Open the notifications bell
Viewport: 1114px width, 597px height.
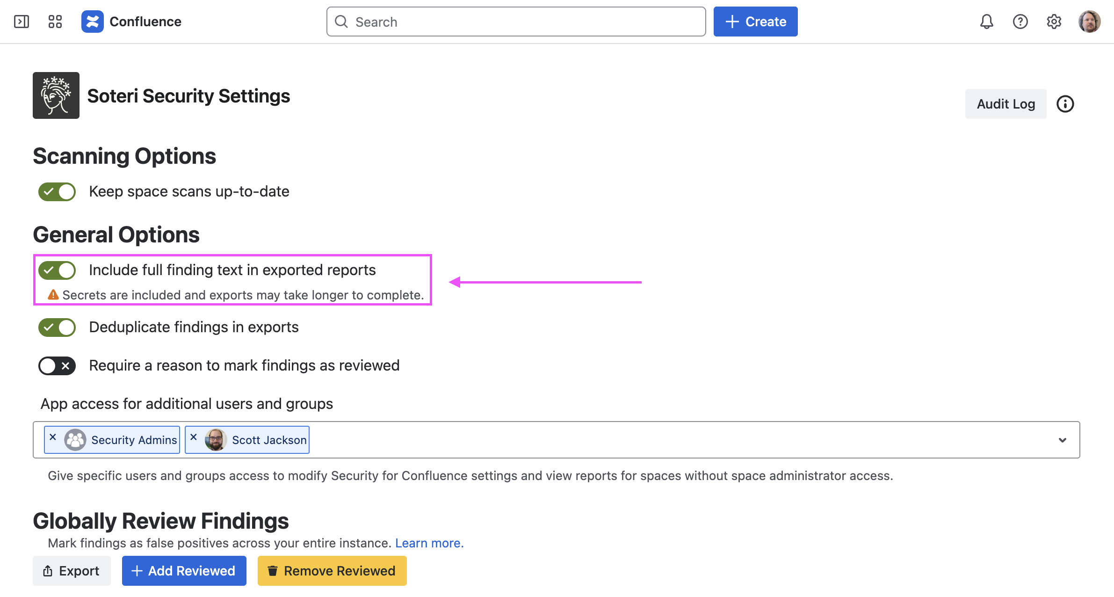986,22
